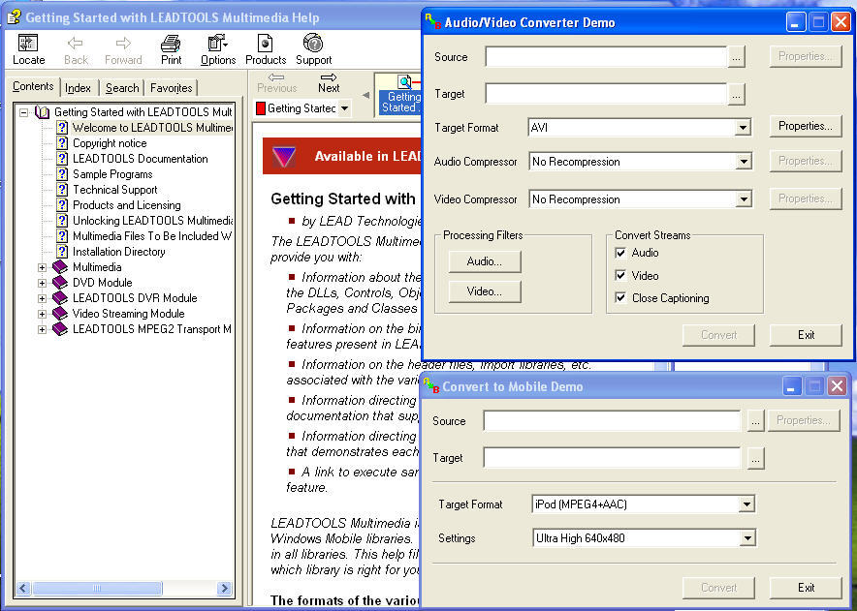The image size is (857, 611).
Task: Click the Convert to Mobile Demo title icon
Action: [431, 386]
